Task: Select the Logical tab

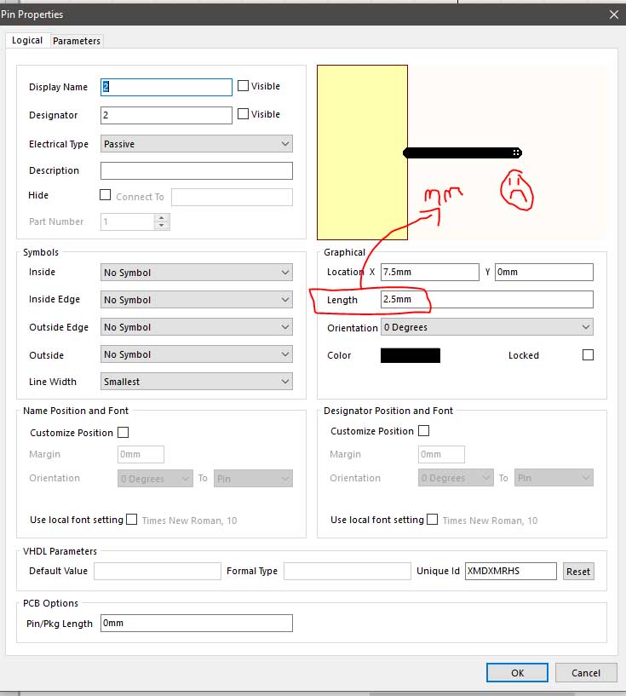Action: (x=27, y=40)
